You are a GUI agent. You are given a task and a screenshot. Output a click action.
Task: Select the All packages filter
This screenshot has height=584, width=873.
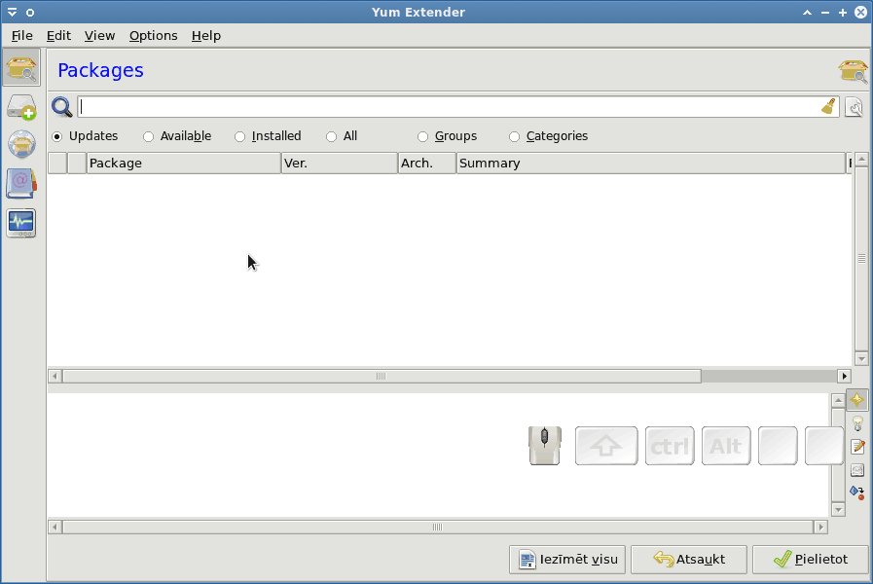(x=342, y=136)
